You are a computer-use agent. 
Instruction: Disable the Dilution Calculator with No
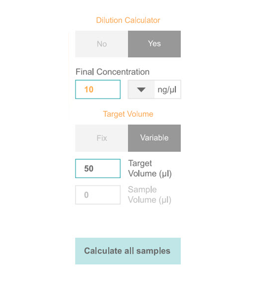102,44
